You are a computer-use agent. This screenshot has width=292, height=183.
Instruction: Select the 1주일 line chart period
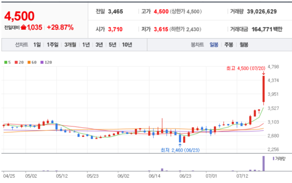[x=53, y=45]
